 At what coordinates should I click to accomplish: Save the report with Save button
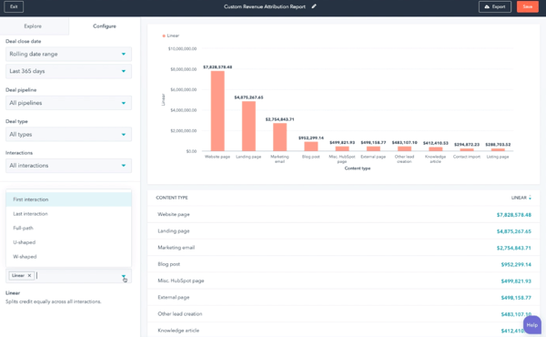(x=528, y=6)
